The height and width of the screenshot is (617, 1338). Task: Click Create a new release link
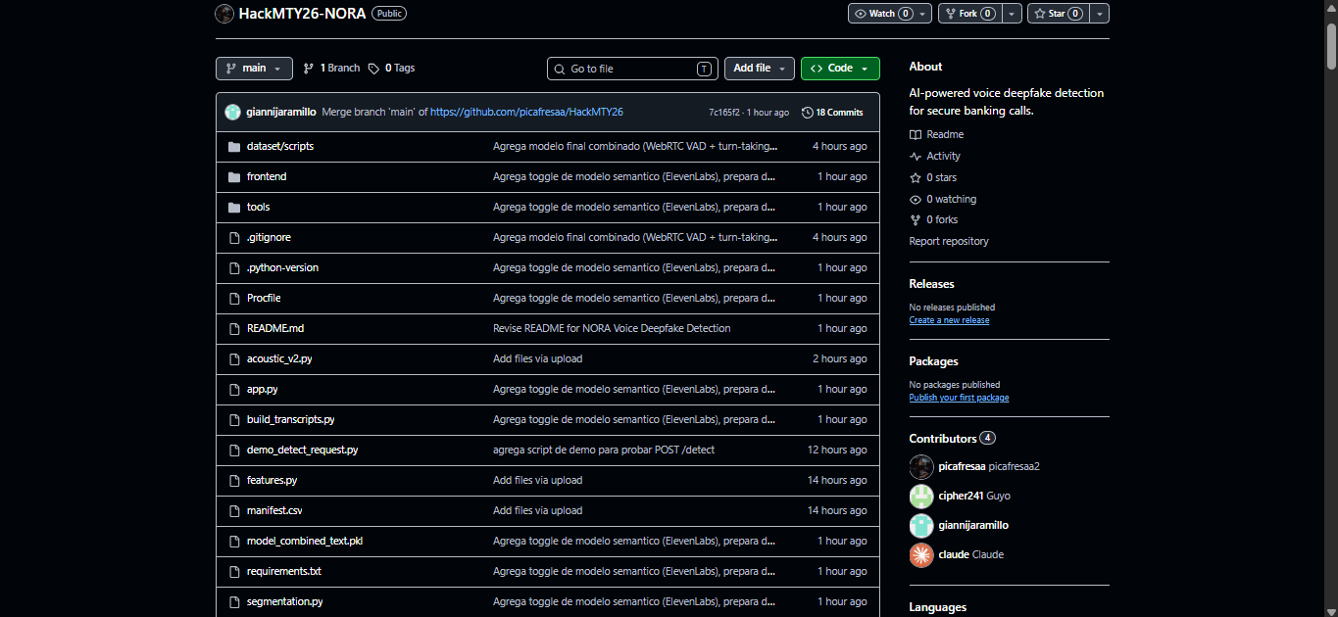click(949, 320)
